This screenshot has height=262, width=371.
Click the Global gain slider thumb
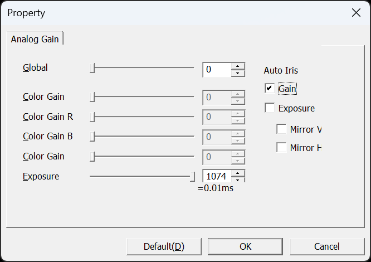(x=92, y=68)
